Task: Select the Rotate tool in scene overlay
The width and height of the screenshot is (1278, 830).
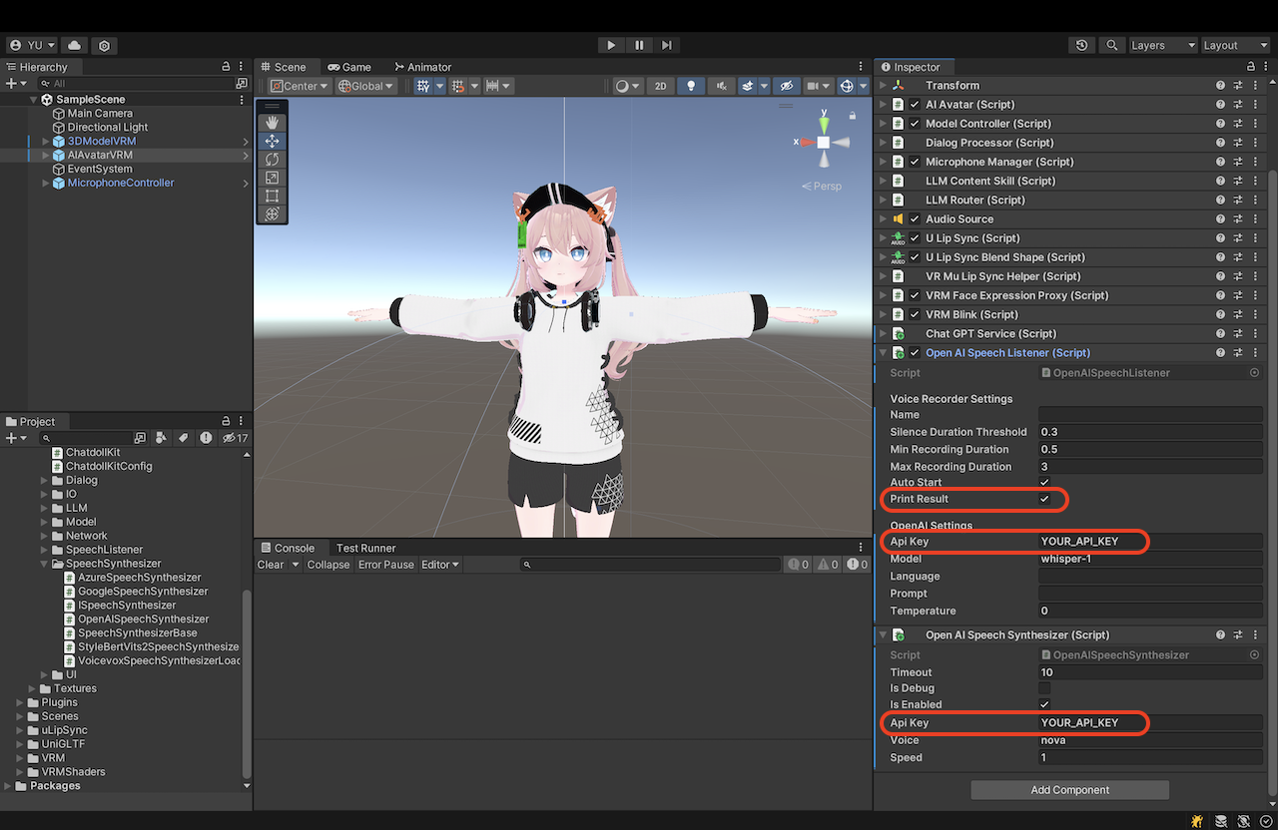Action: point(272,160)
